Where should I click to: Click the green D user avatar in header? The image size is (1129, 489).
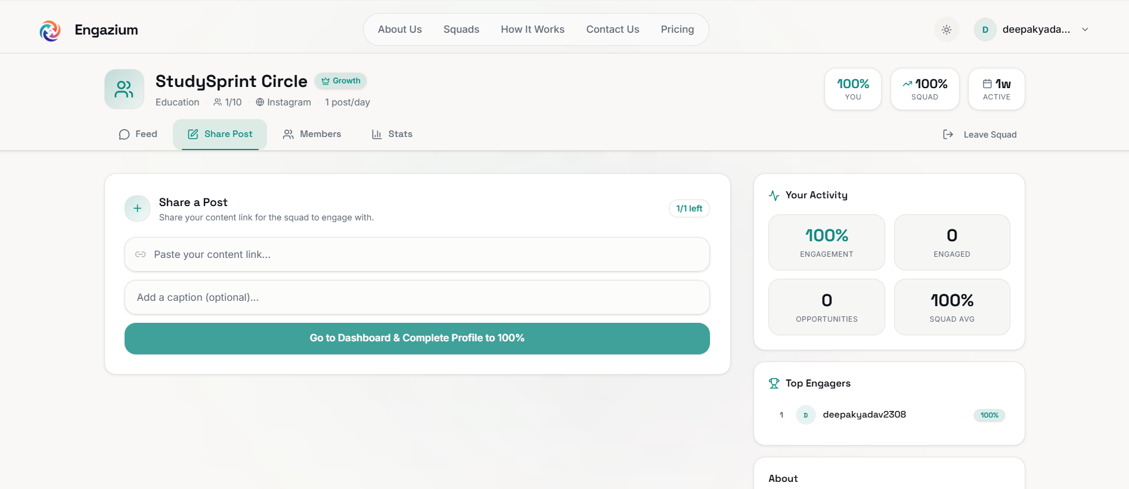click(985, 30)
